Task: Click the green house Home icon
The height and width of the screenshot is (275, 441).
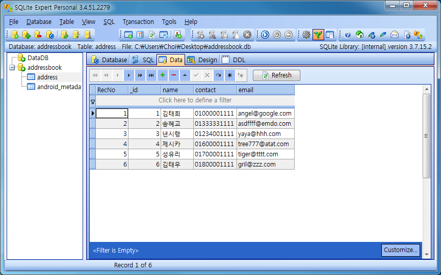Action: pos(359,35)
